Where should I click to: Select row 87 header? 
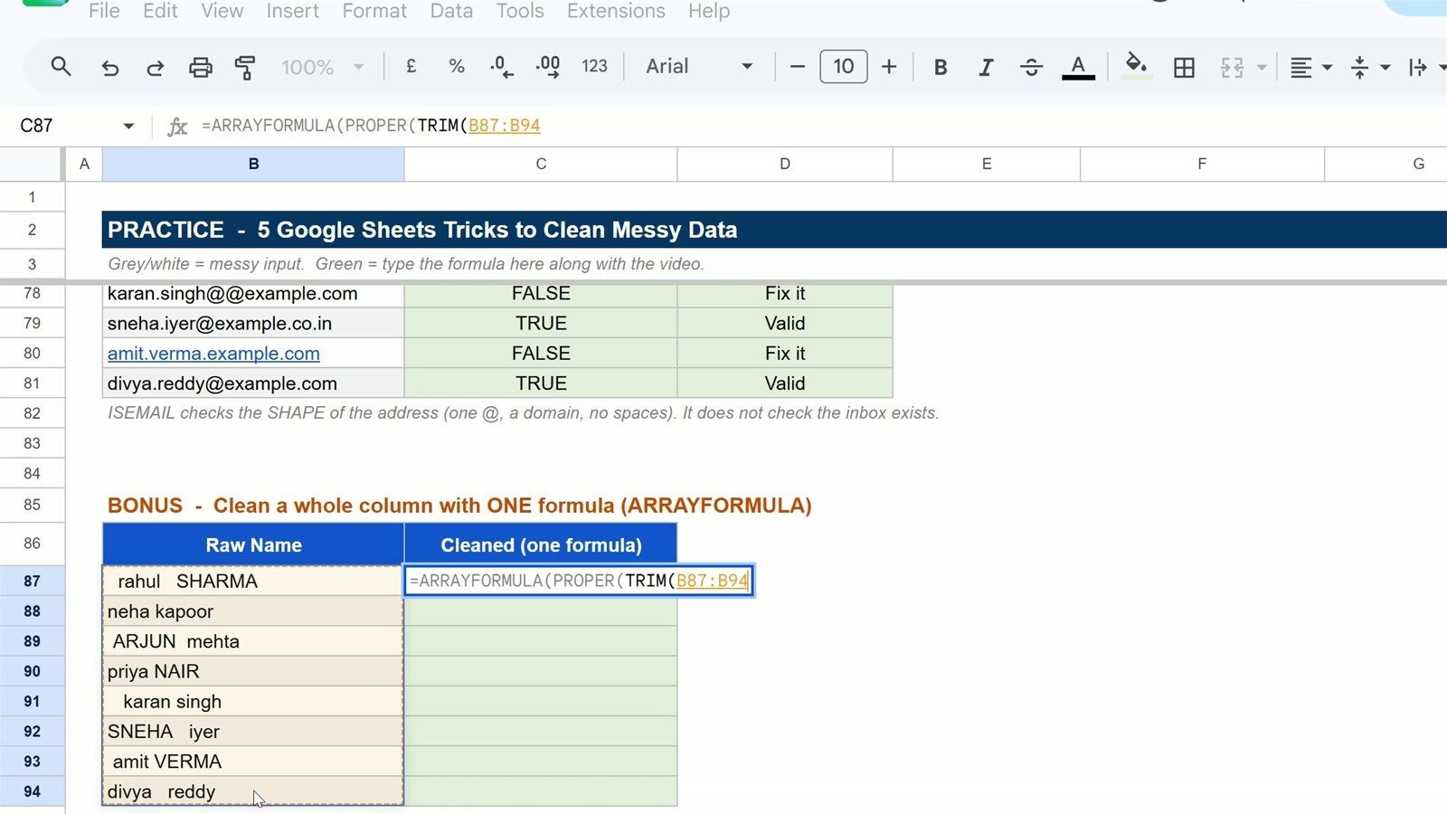pos(33,581)
